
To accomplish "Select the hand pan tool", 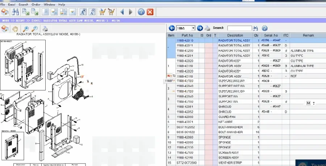I will (15, 29).
